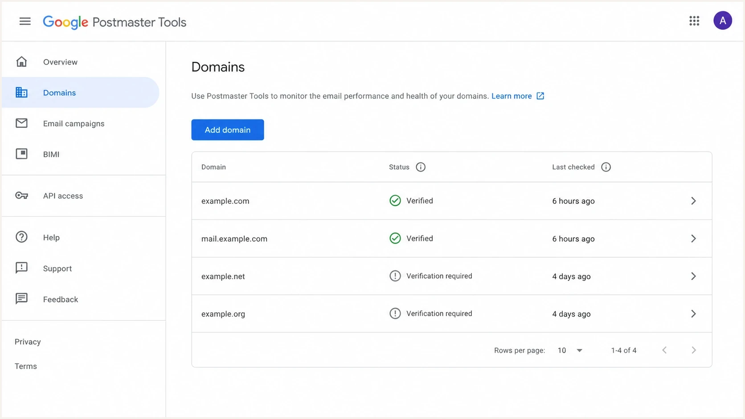Click the '1-4 of 4' pagination text
745x419 pixels.
(624, 350)
